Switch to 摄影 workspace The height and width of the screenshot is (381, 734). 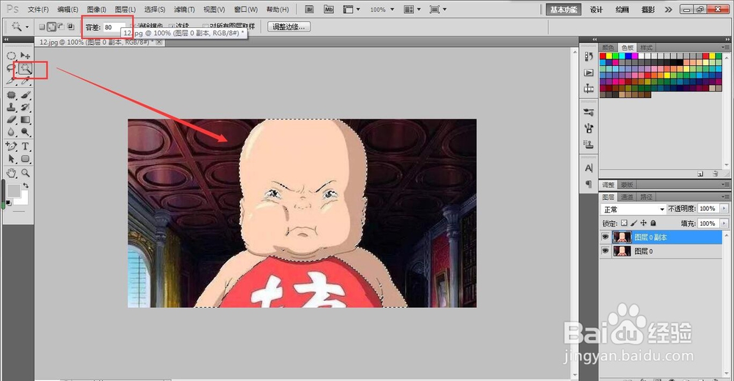tap(648, 10)
